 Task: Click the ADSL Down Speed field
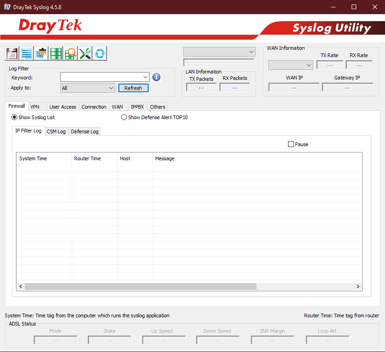click(x=218, y=340)
